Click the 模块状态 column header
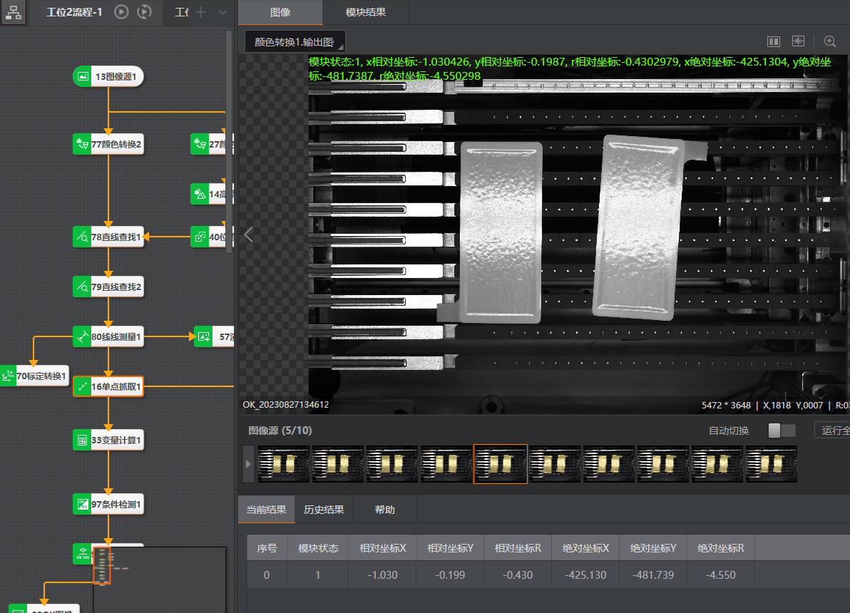The image size is (850, 613). point(317,548)
